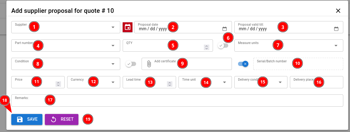Disable the Serial/Batch number switch
This screenshot has height=132, width=350.
(x=243, y=64)
